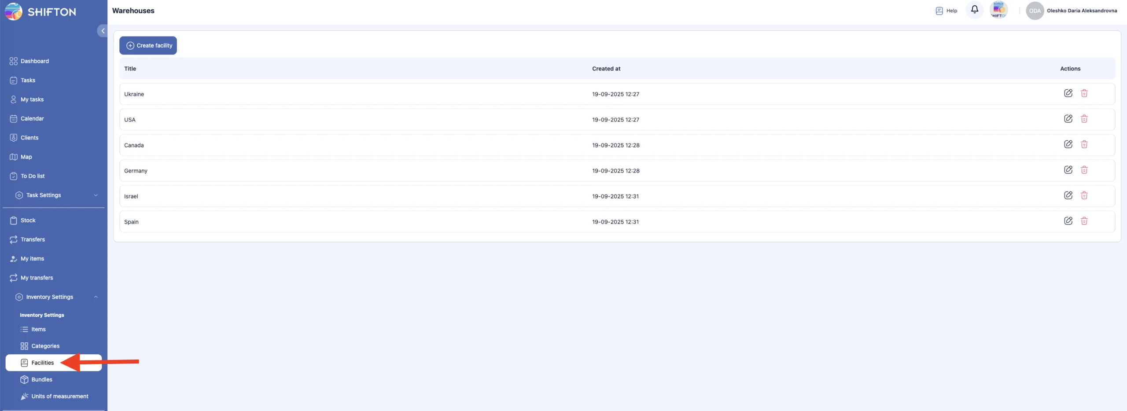Click the Create facility button
The height and width of the screenshot is (411, 1127).
tap(148, 46)
